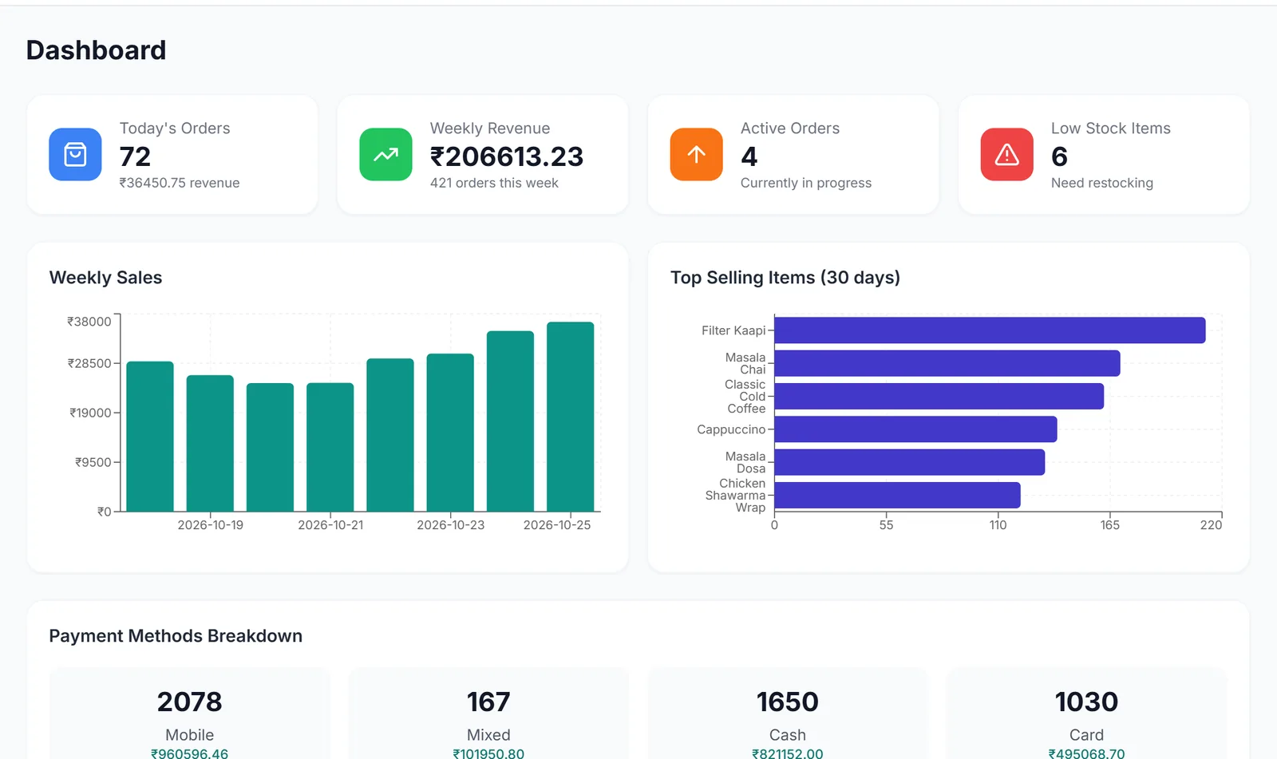Click the Currently in progress text
Screen dimensions: 1277x759
806,183
